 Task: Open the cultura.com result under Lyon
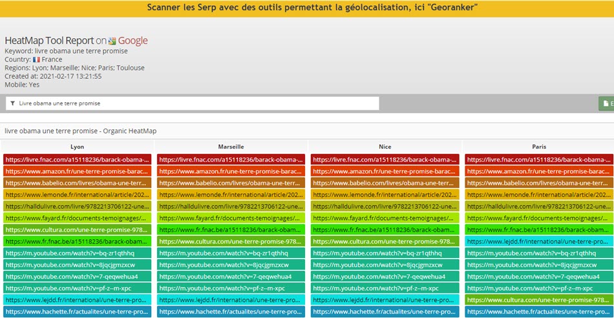pos(77,230)
